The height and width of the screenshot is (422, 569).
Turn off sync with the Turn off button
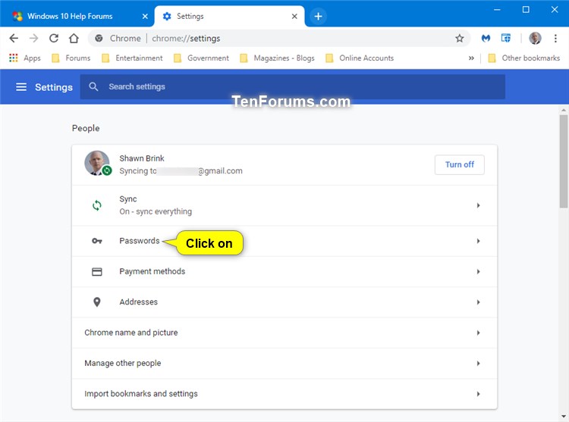460,165
